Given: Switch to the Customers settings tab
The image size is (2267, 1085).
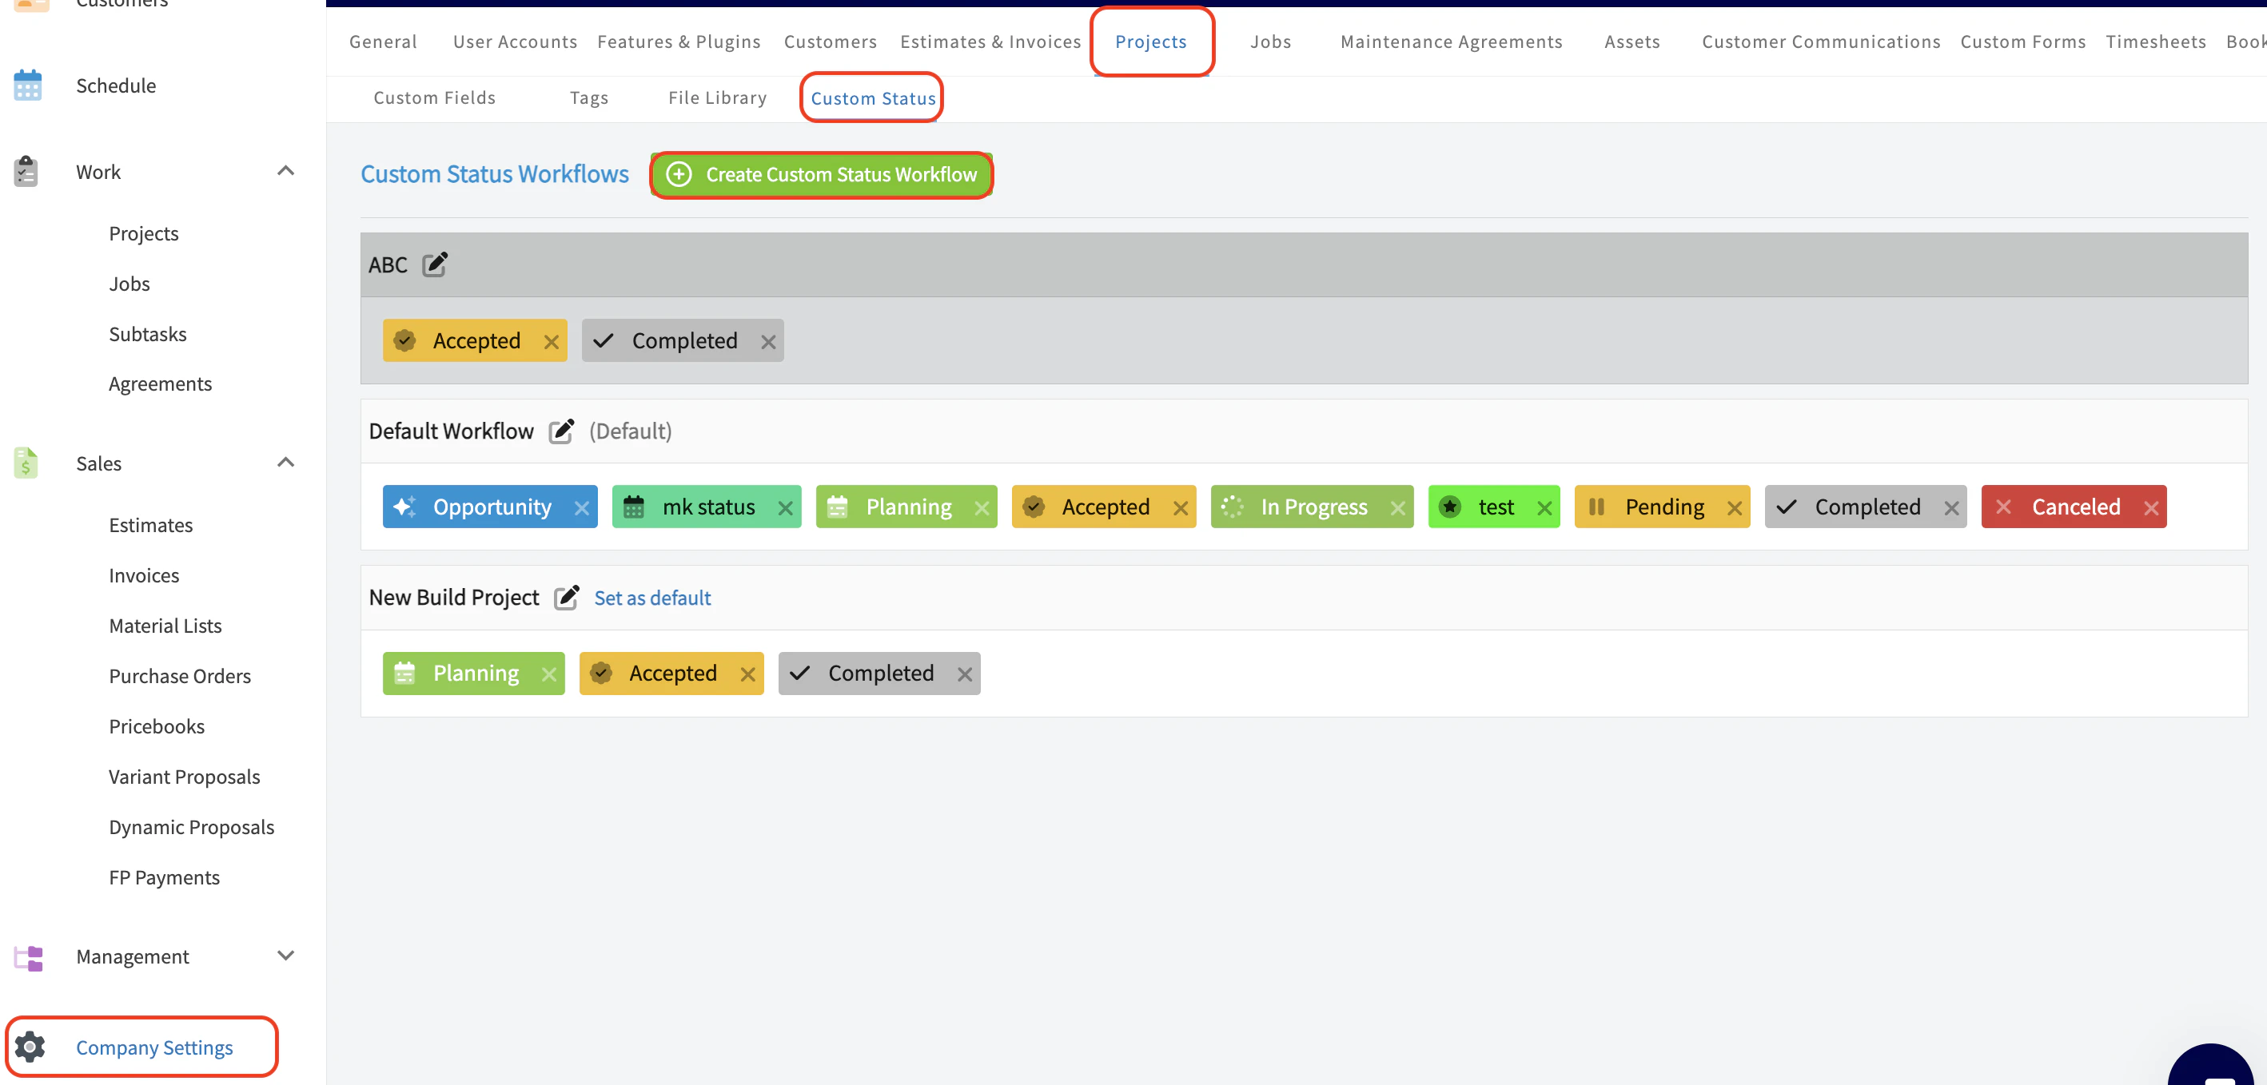Looking at the screenshot, I should (x=830, y=42).
